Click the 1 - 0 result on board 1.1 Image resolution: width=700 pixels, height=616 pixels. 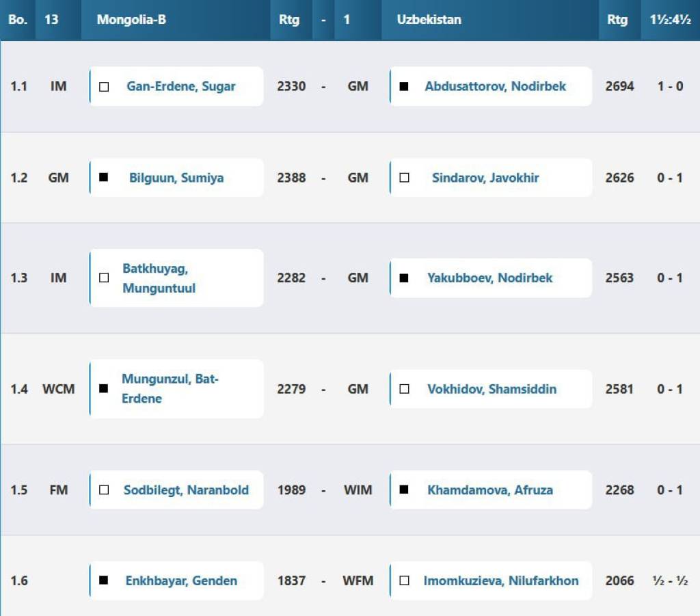pyautogui.click(x=670, y=87)
